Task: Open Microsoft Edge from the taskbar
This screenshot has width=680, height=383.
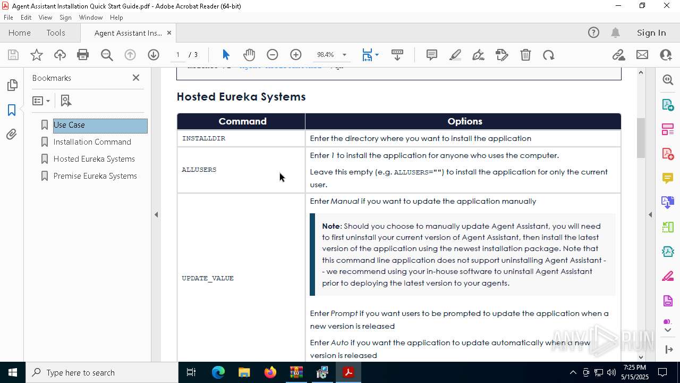Action: coord(218,372)
